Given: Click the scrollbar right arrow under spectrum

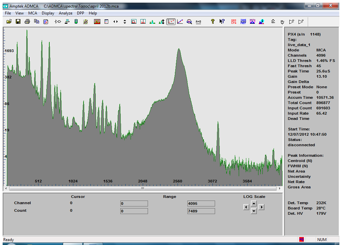Looking at the screenshot, I should tap(280, 188).
